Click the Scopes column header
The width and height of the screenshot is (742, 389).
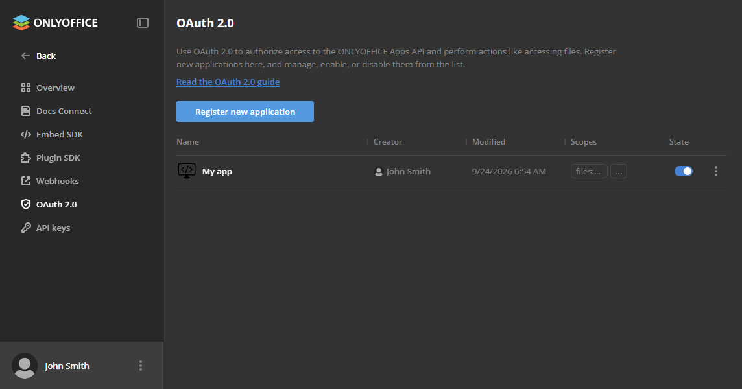point(584,141)
